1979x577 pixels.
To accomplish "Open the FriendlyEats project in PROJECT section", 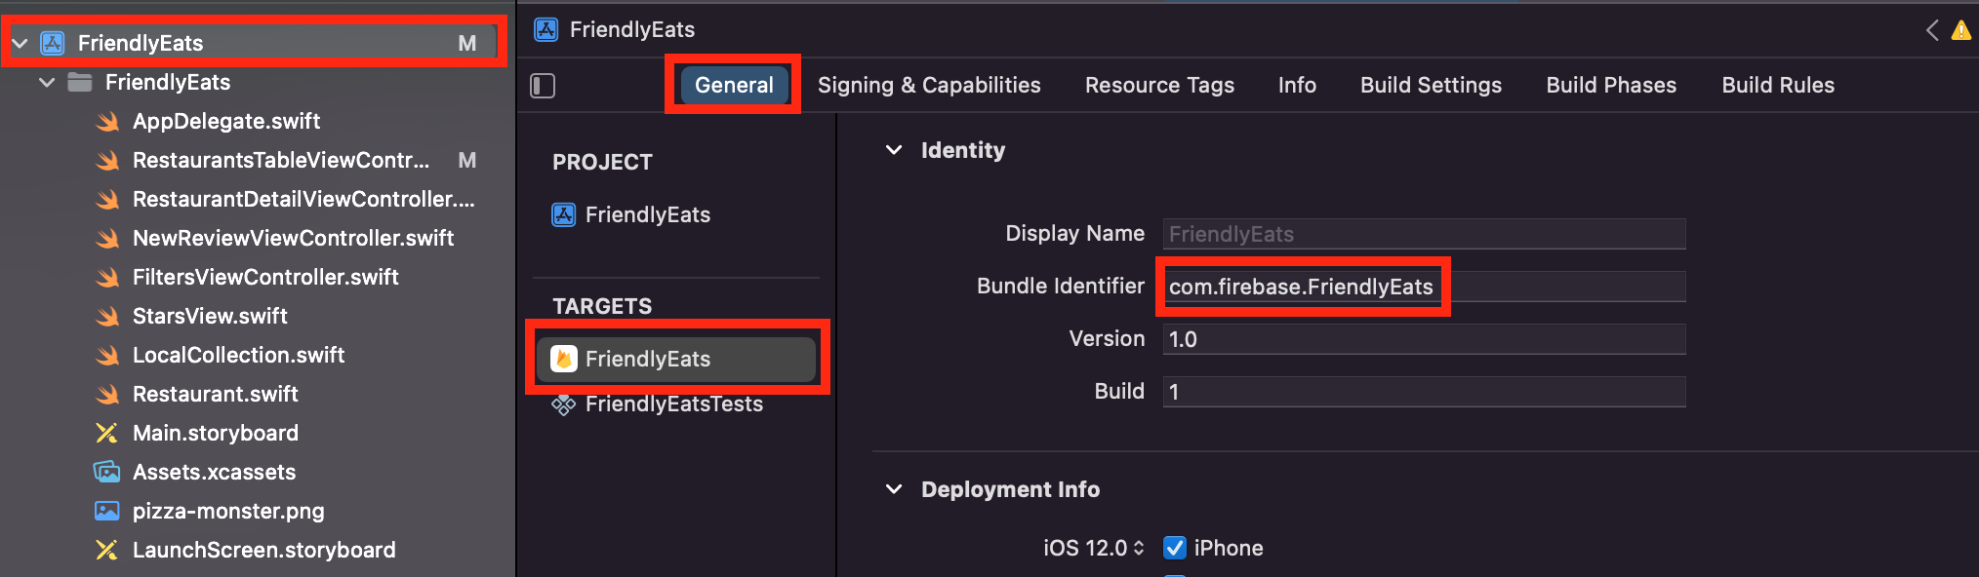I will [x=648, y=214].
